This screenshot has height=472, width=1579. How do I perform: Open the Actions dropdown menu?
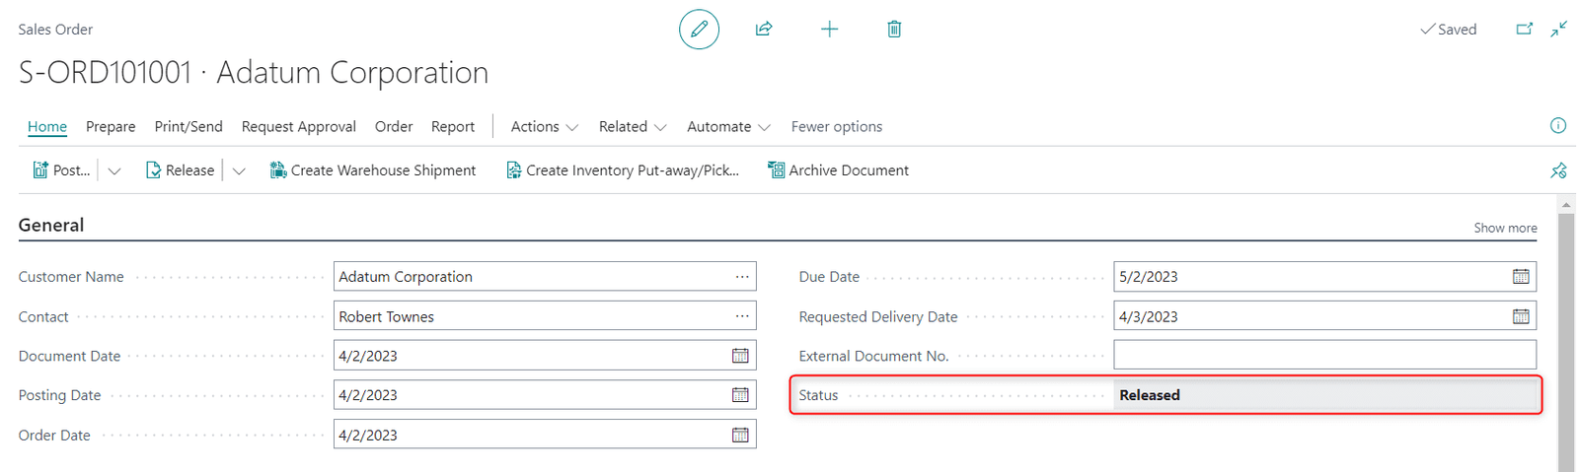544,126
